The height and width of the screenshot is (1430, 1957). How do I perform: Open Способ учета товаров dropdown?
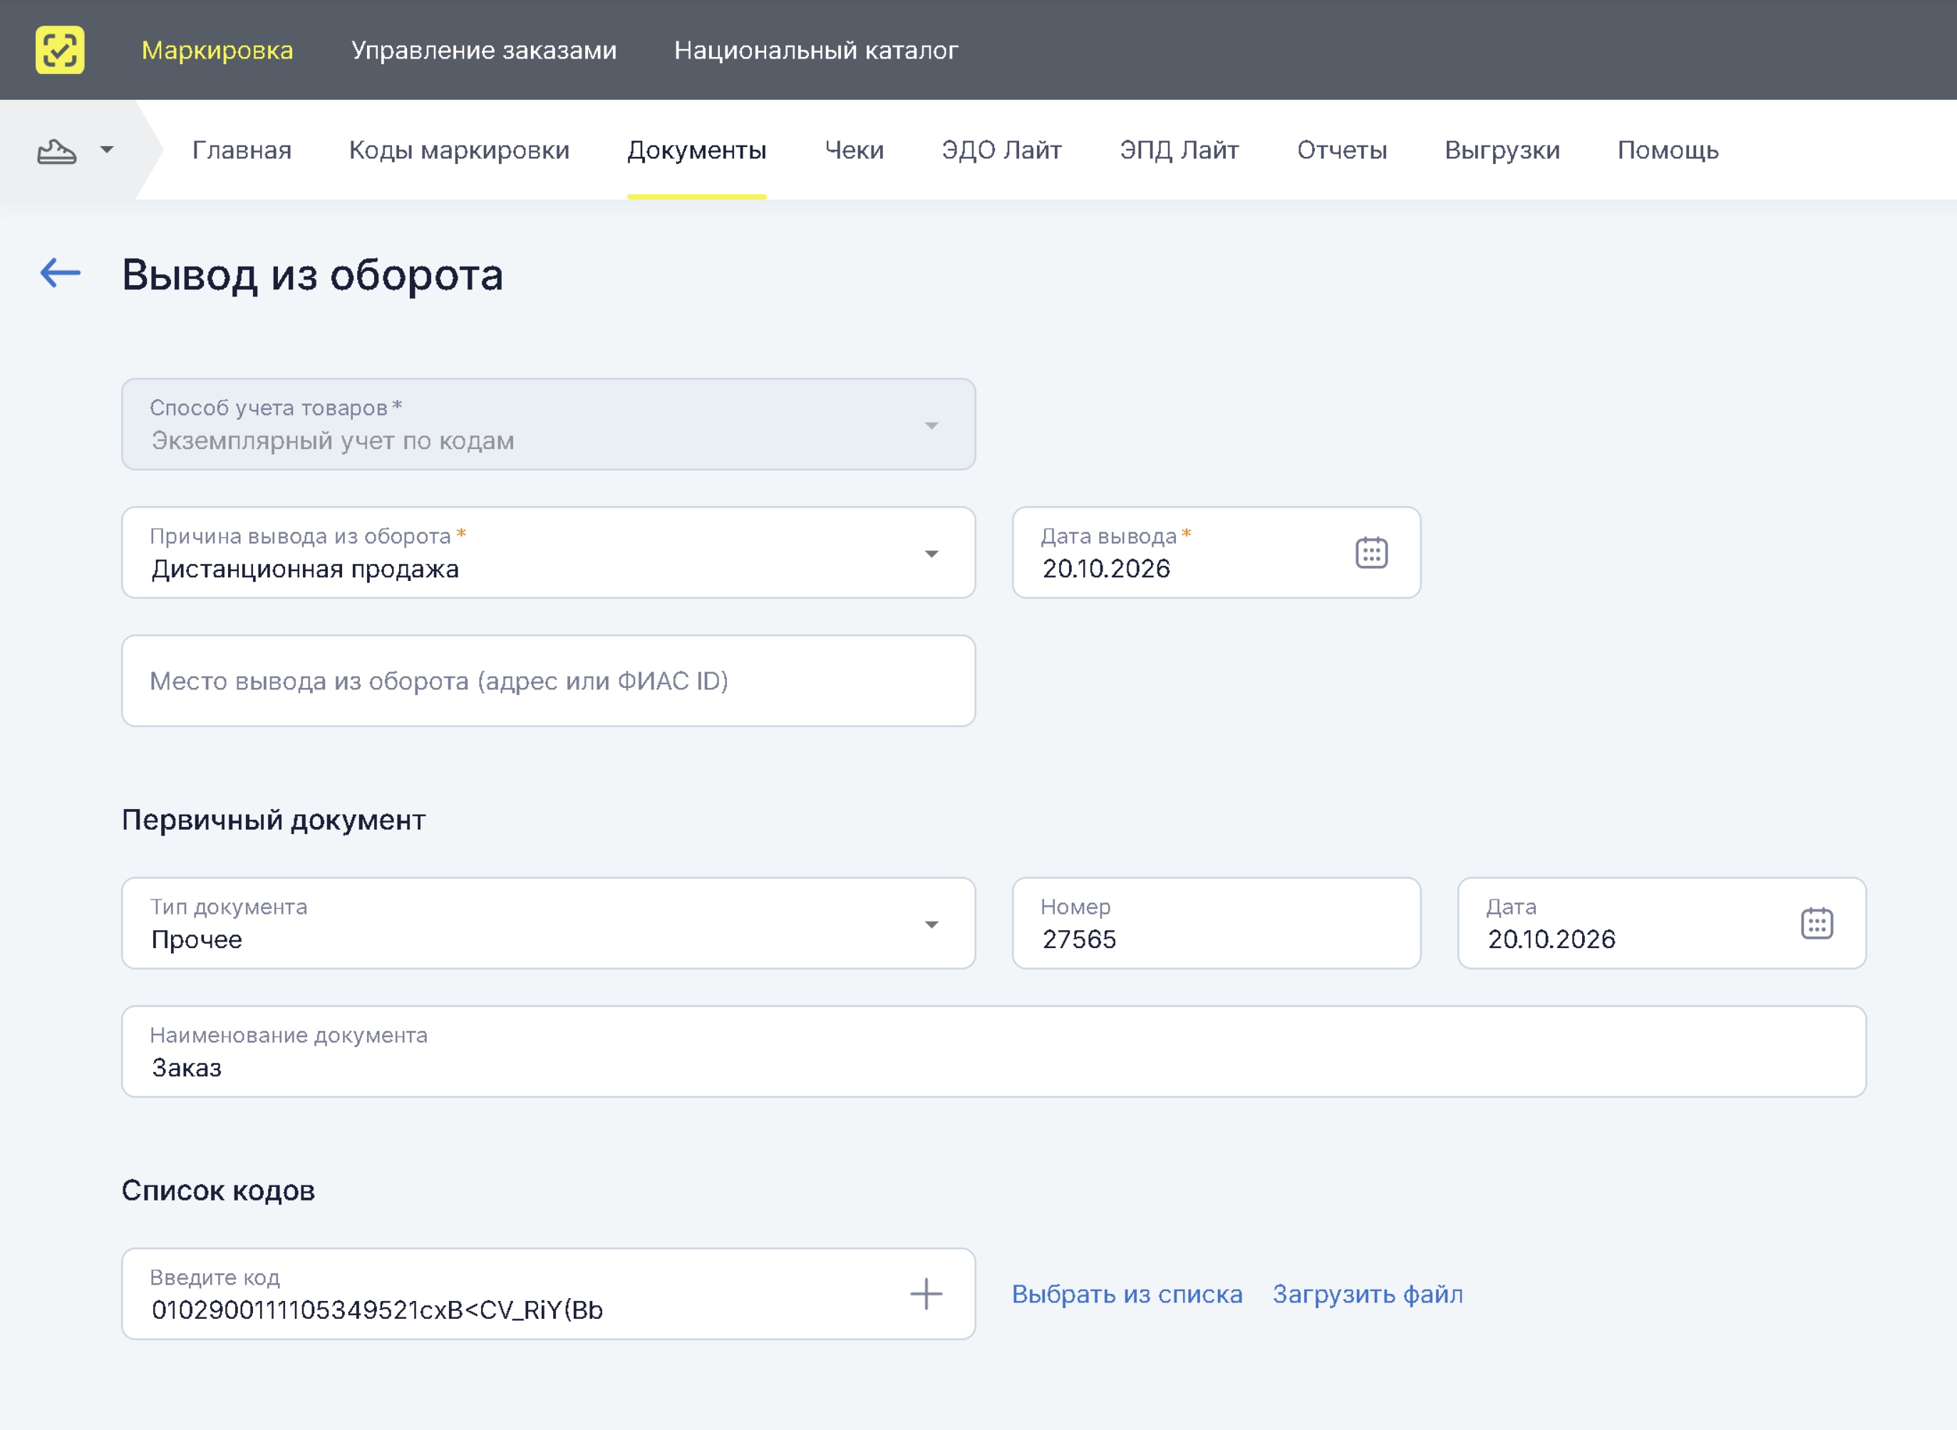pos(549,424)
